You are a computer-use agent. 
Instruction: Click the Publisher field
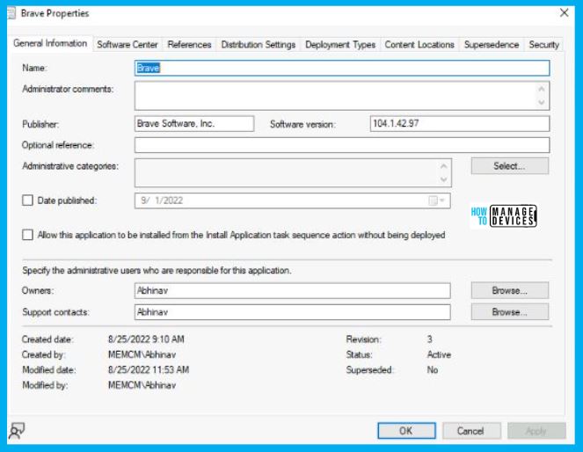(x=194, y=124)
